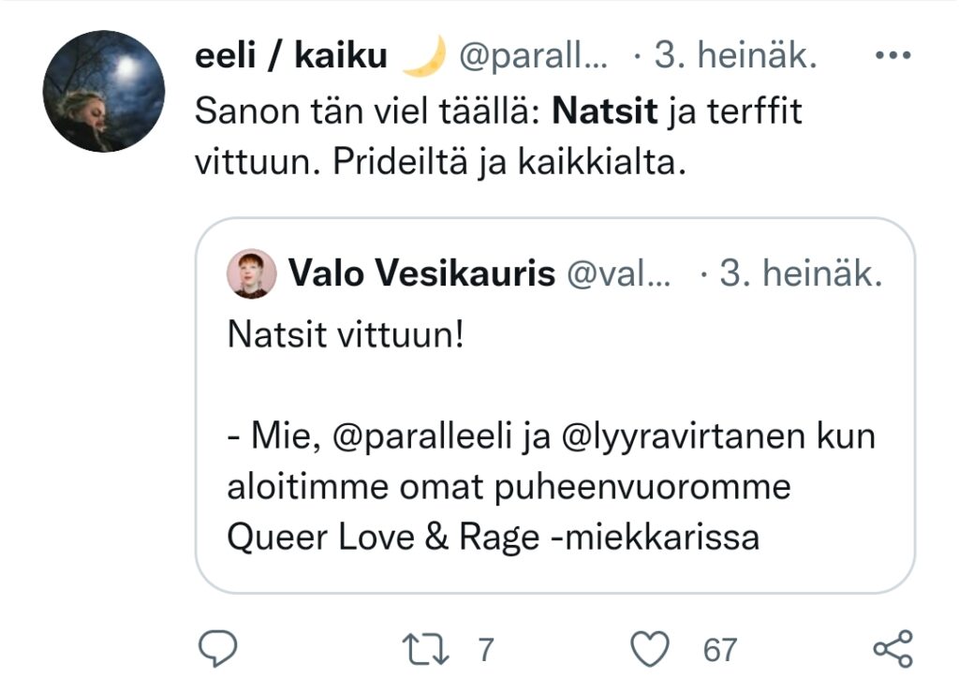Click the Valo Vesikauris display name
This screenshot has width=959, height=678.
(421, 274)
